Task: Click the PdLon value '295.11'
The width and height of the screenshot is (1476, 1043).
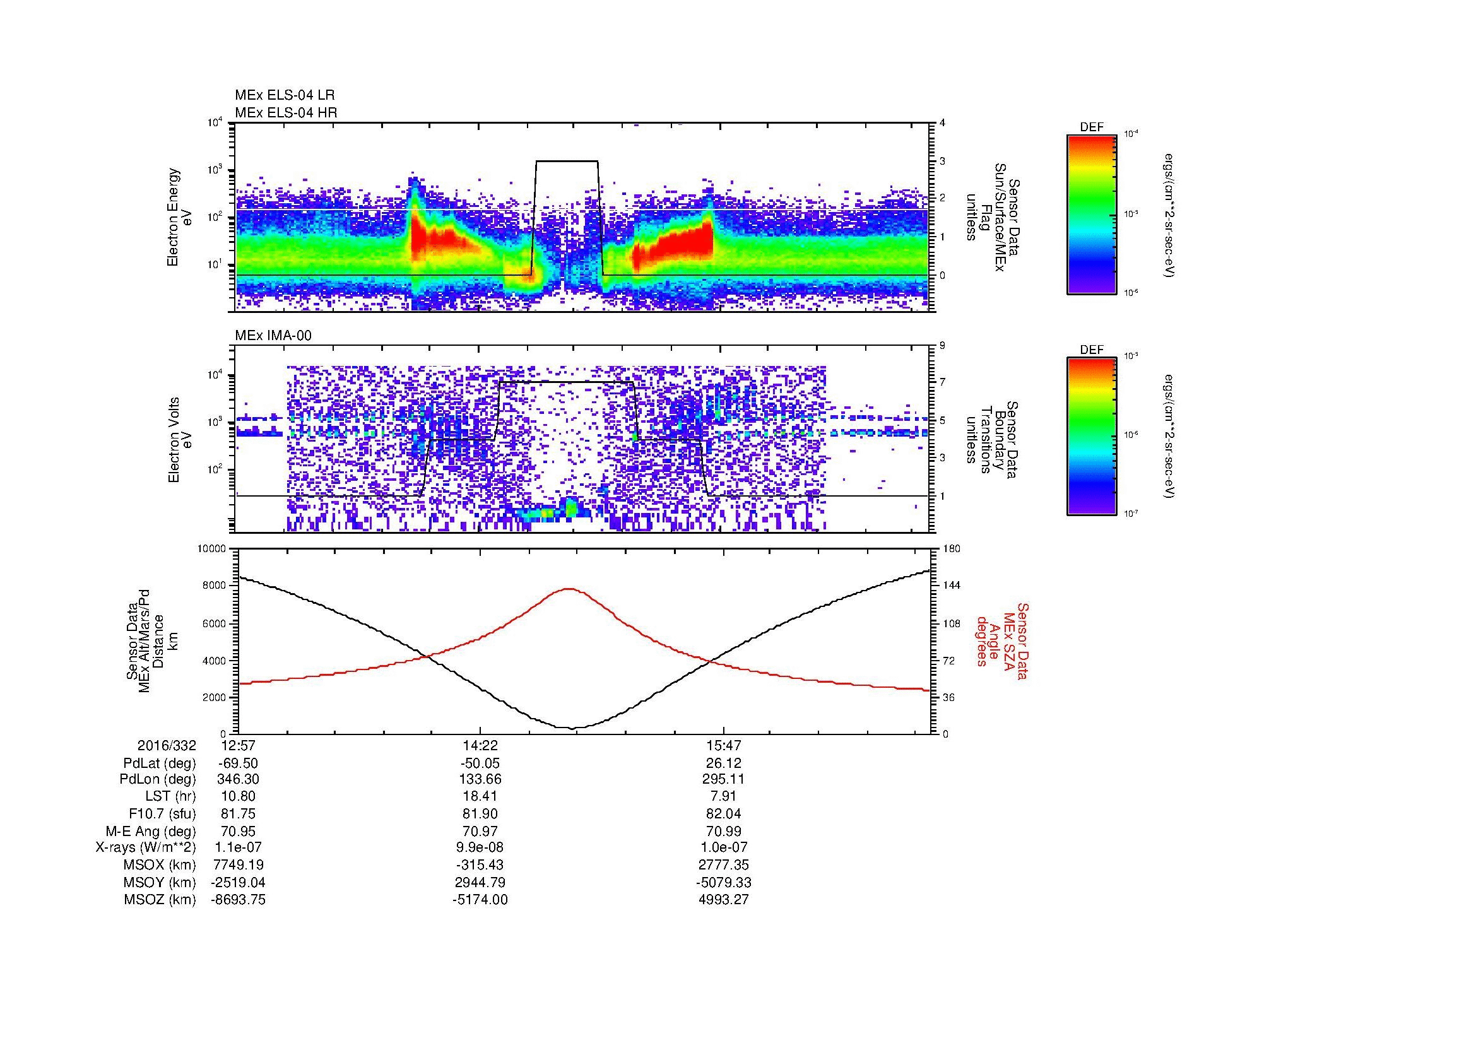Action: coord(724,779)
